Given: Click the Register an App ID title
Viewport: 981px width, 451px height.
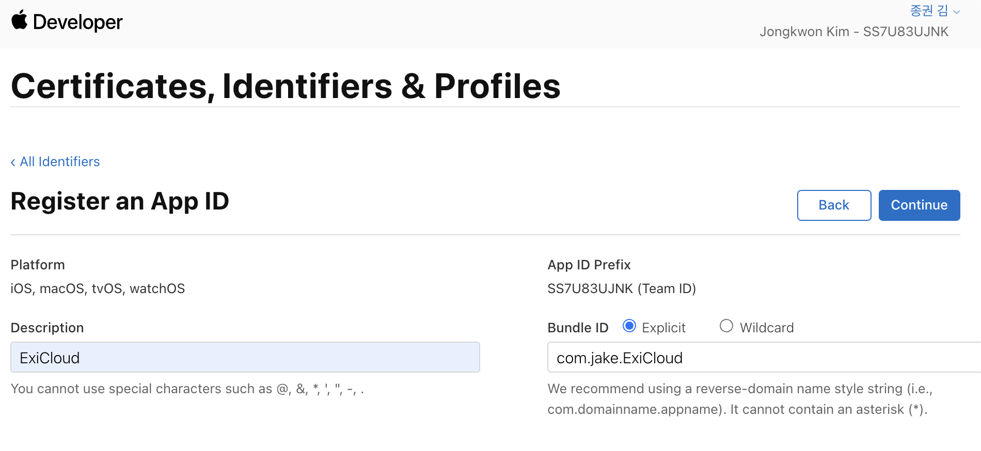Looking at the screenshot, I should pos(120,201).
